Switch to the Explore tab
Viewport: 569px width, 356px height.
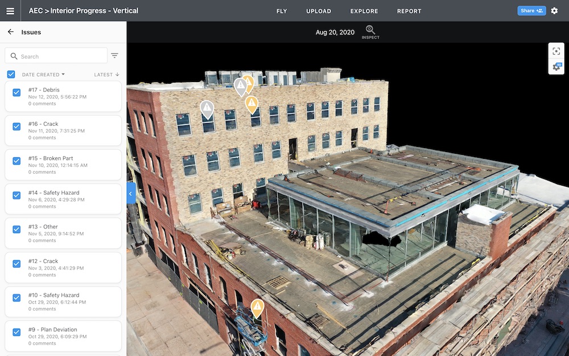pos(364,11)
